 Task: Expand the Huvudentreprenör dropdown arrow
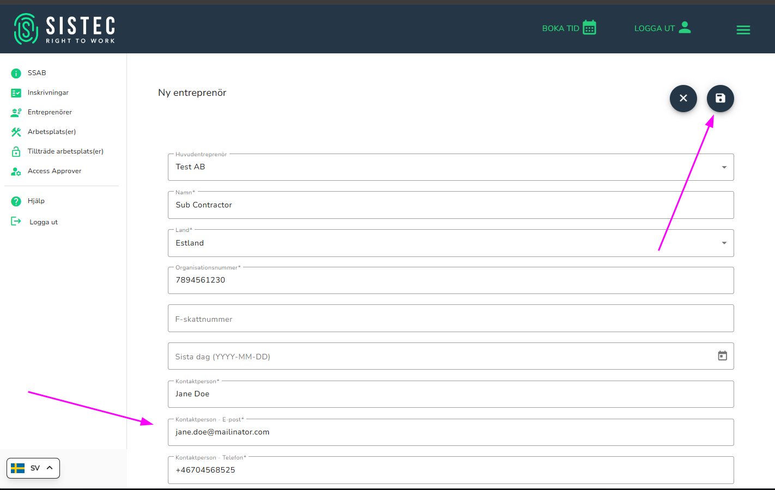pos(724,167)
